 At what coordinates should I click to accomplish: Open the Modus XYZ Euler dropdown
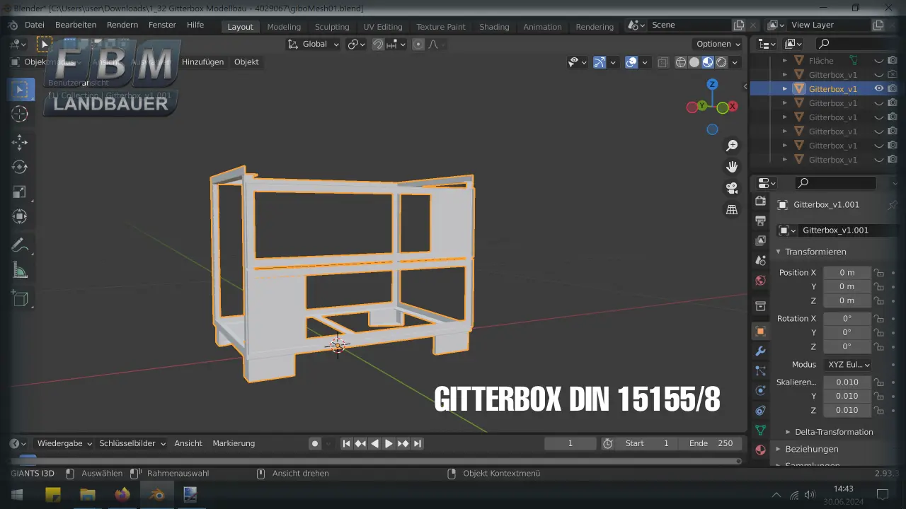coord(847,365)
